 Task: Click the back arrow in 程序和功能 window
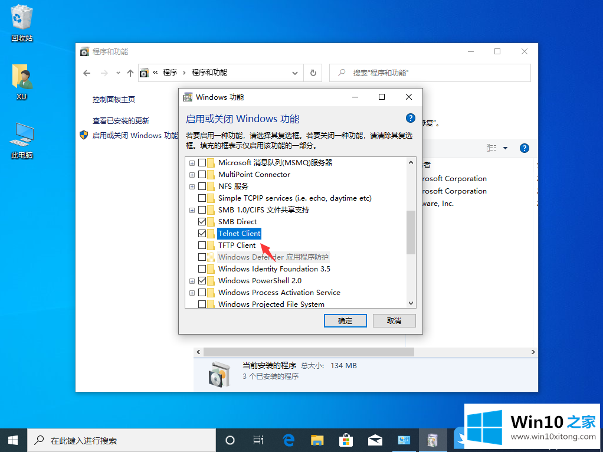pyautogui.click(x=87, y=73)
